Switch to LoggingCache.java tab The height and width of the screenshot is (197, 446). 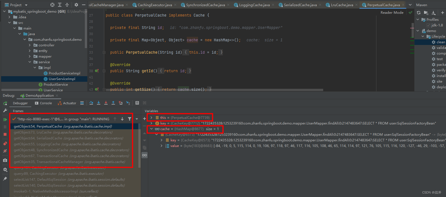click(254, 5)
